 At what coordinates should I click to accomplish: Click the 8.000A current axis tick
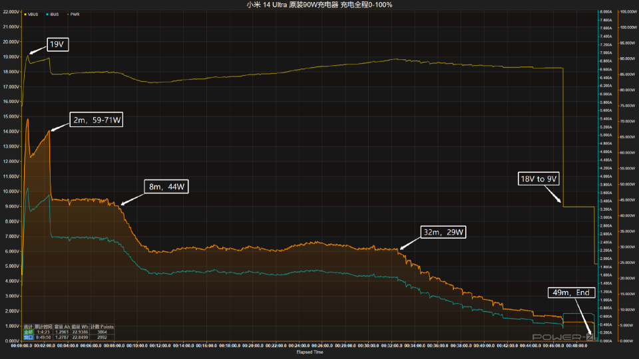coord(606,12)
